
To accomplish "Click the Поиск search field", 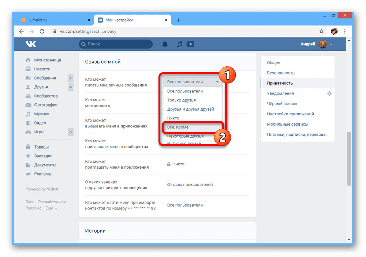I will pyautogui.click(x=116, y=44).
